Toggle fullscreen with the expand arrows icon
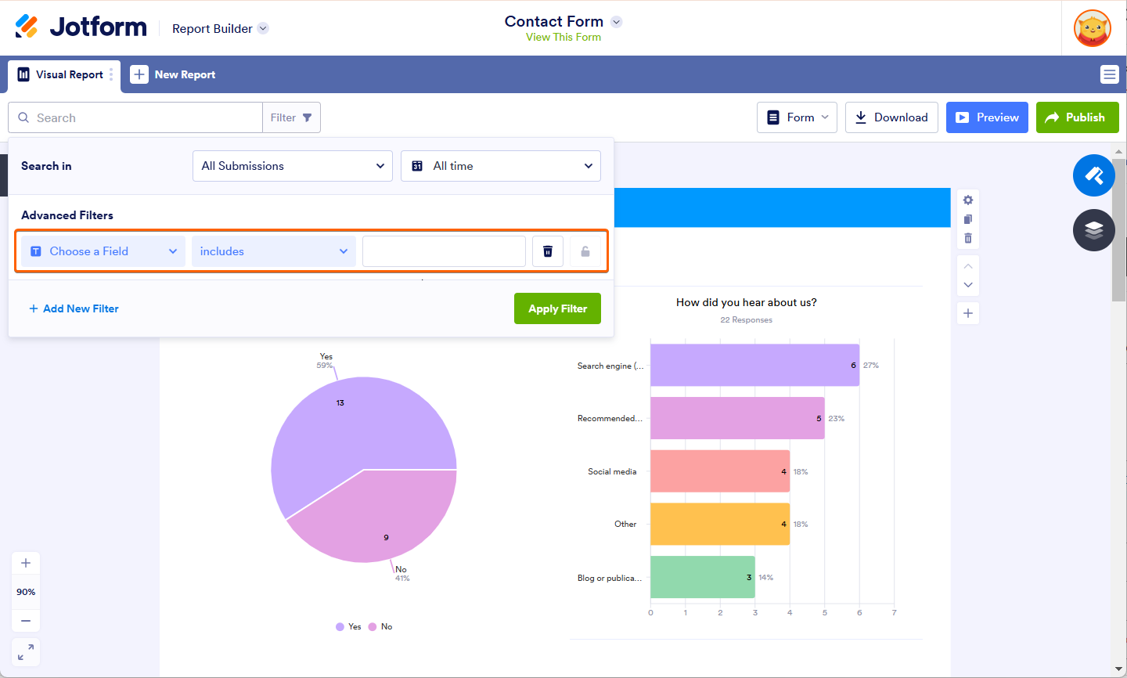Image resolution: width=1127 pixels, height=678 pixels. tap(26, 652)
